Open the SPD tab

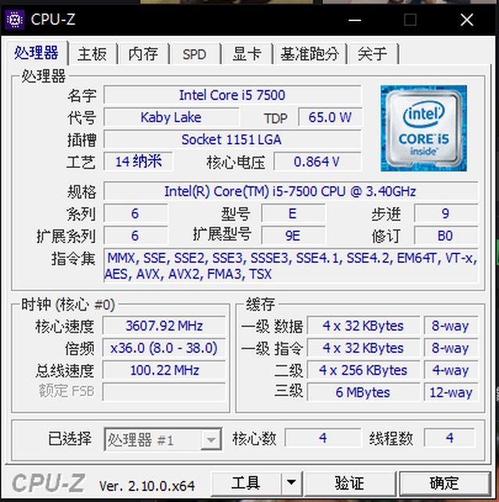pyautogui.click(x=194, y=53)
